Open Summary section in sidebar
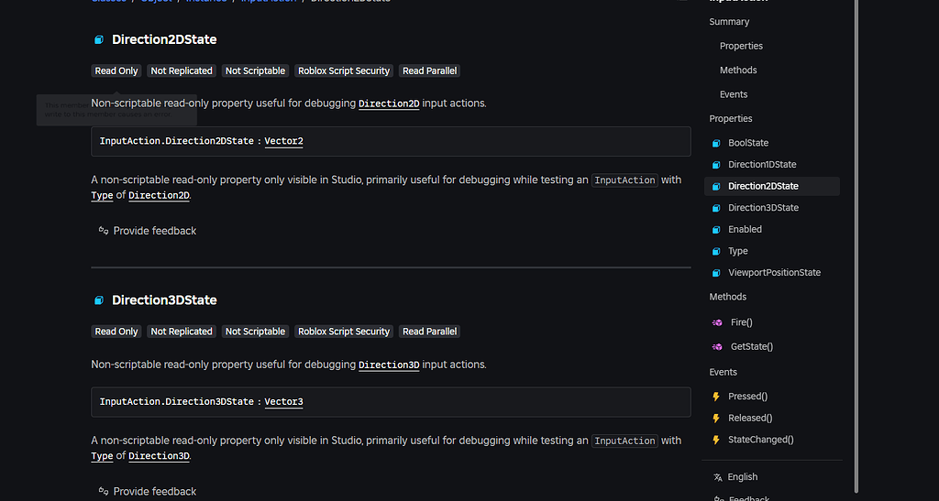 729,21
